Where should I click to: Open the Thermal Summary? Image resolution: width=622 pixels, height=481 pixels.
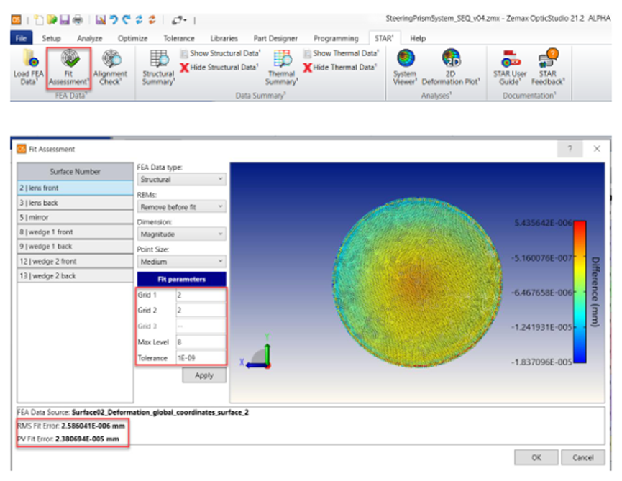pyautogui.click(x=282, y=68)
